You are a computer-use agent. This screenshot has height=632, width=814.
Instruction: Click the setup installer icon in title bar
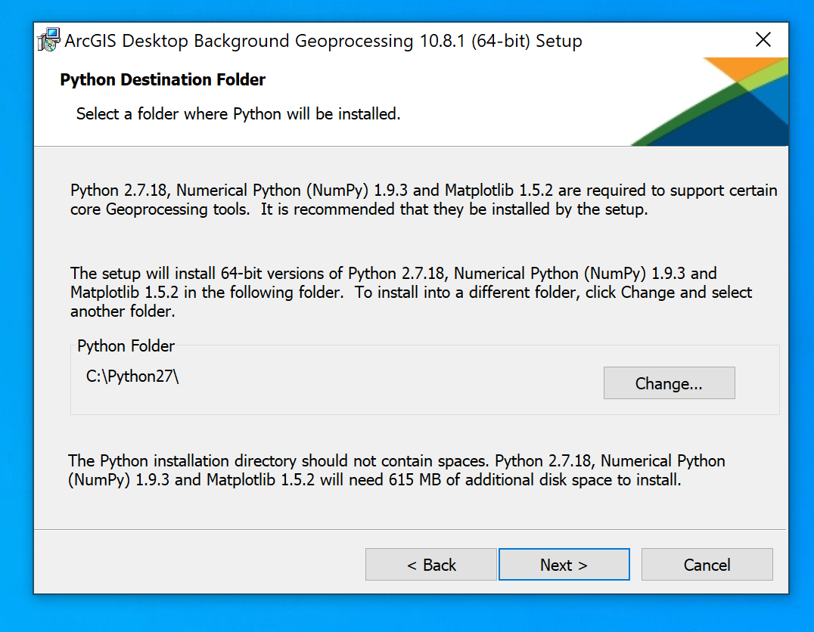click(x=49, y=40)
